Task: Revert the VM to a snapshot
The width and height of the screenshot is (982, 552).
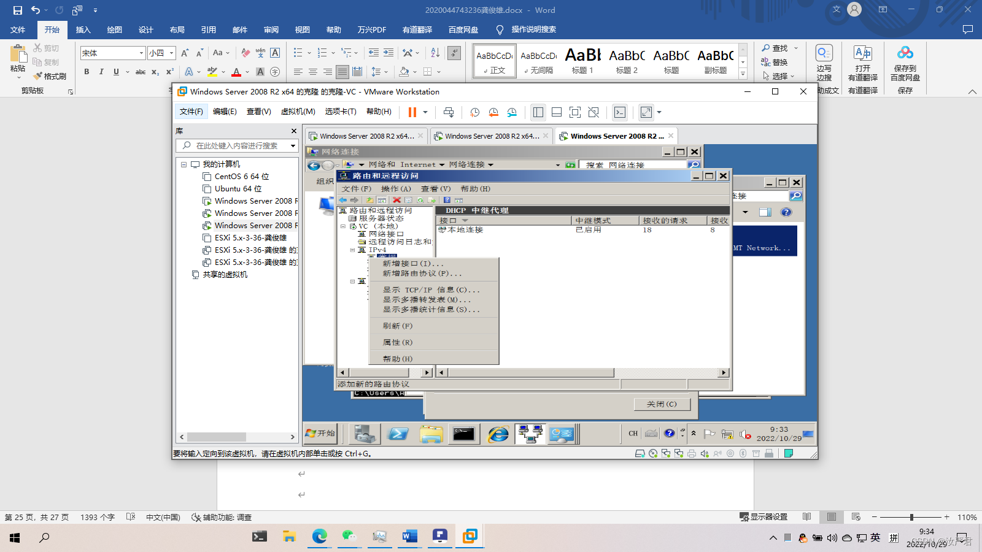Action: point(493,112)
